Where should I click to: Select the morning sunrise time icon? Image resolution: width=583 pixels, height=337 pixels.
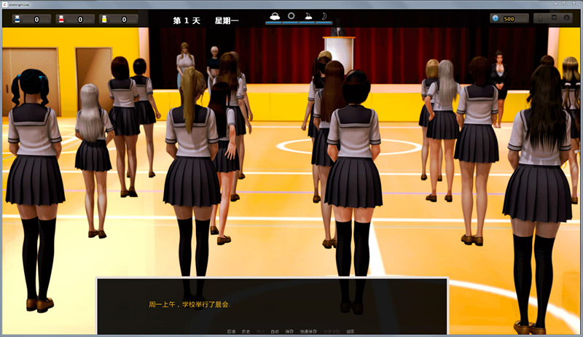tap(275, 16)
